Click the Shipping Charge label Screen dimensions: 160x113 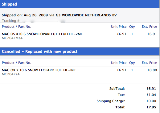(111, 101)
